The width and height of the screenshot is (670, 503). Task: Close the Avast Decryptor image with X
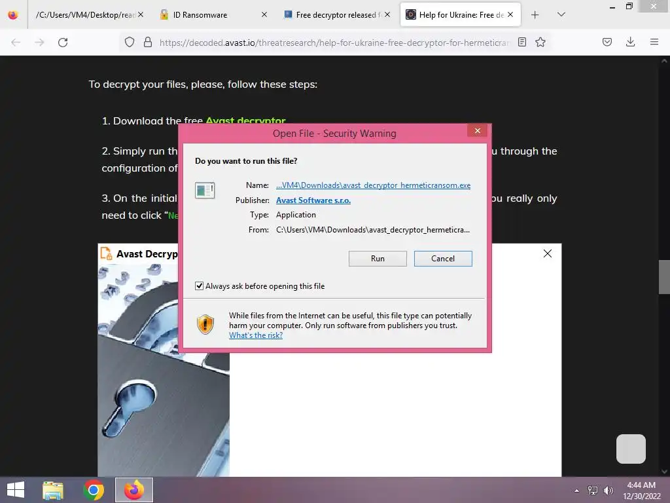coord(548,253)
